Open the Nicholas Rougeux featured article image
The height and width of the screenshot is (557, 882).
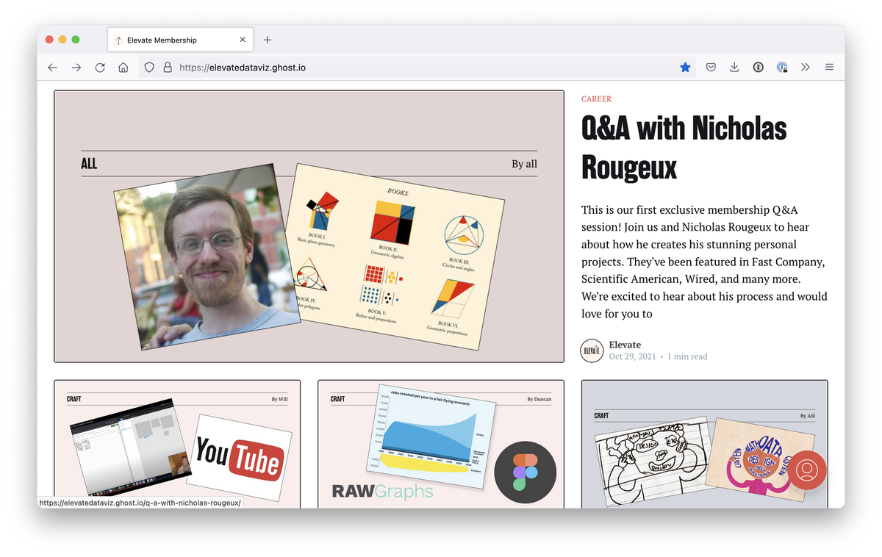coord(309,226)
